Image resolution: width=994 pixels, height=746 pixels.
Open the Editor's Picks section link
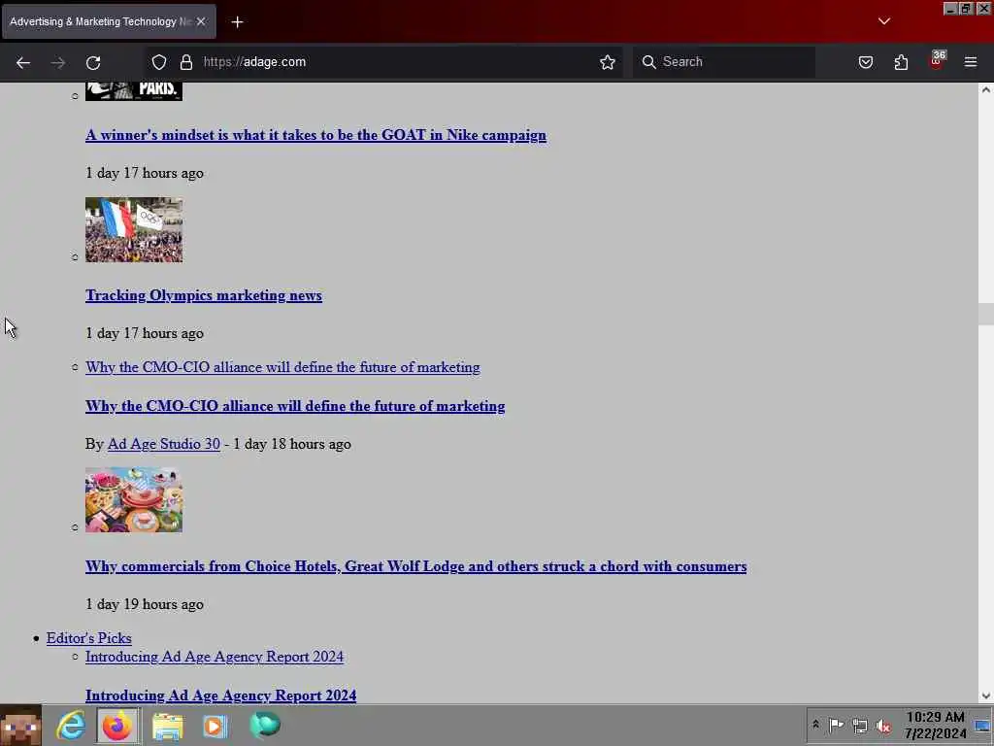pyautogui.click(x=88, y=638)
